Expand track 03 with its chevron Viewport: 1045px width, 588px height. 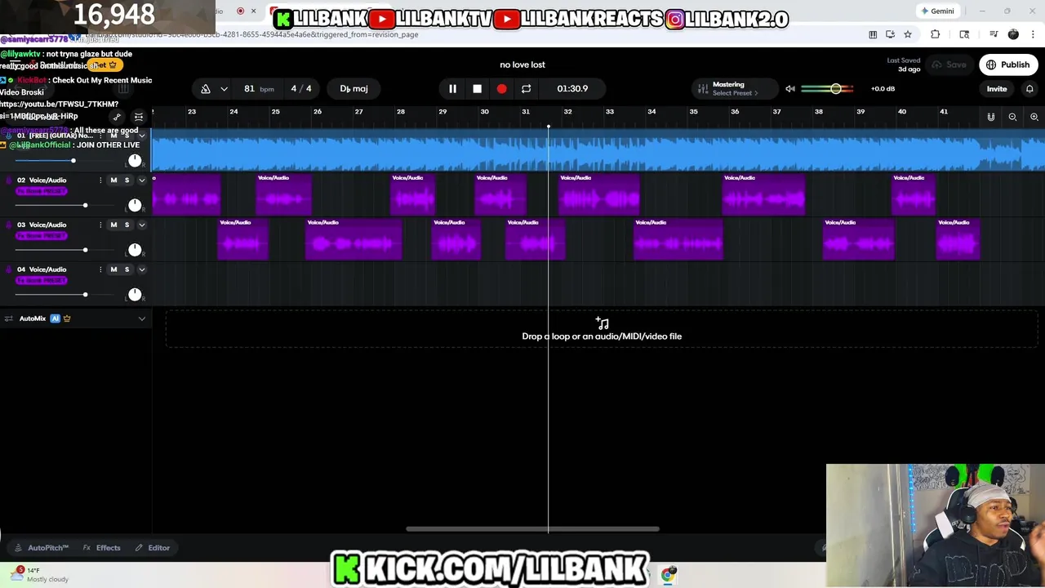tap(142, 225)
